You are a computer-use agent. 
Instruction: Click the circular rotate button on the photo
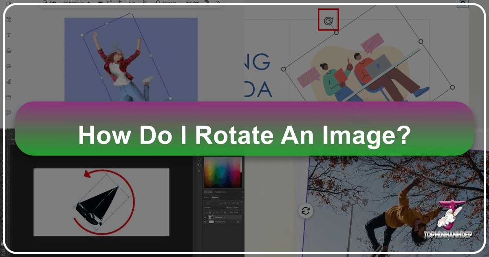pos(305,211)
